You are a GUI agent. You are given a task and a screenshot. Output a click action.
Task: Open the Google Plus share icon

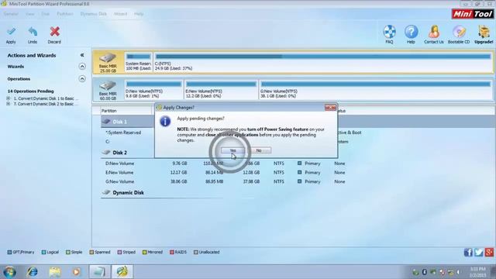(x=489, y=252)
